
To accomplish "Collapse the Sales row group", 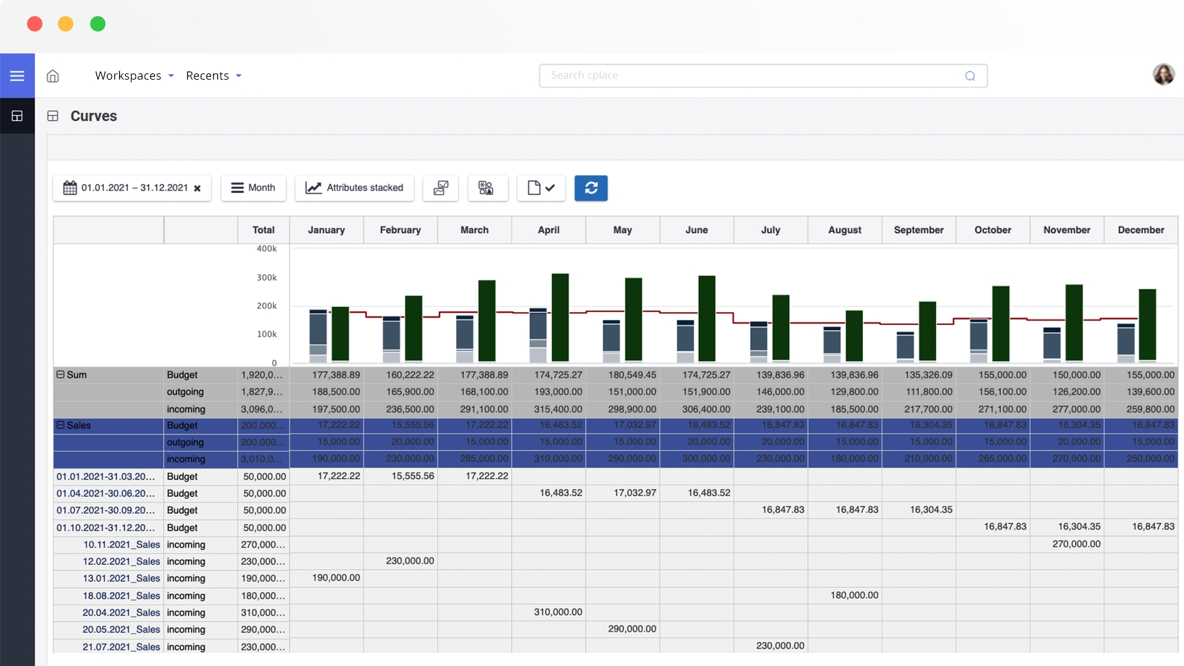I will point(60,425).
